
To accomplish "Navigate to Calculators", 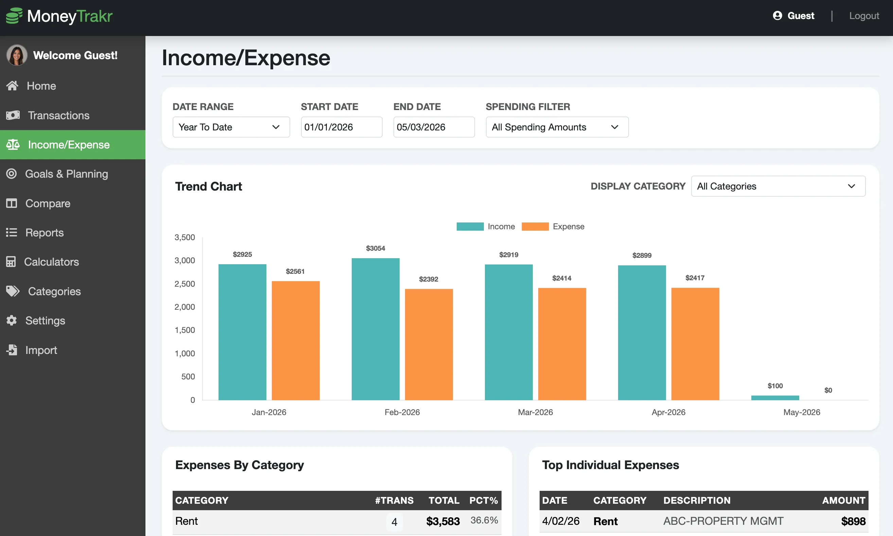I will 73,262.
